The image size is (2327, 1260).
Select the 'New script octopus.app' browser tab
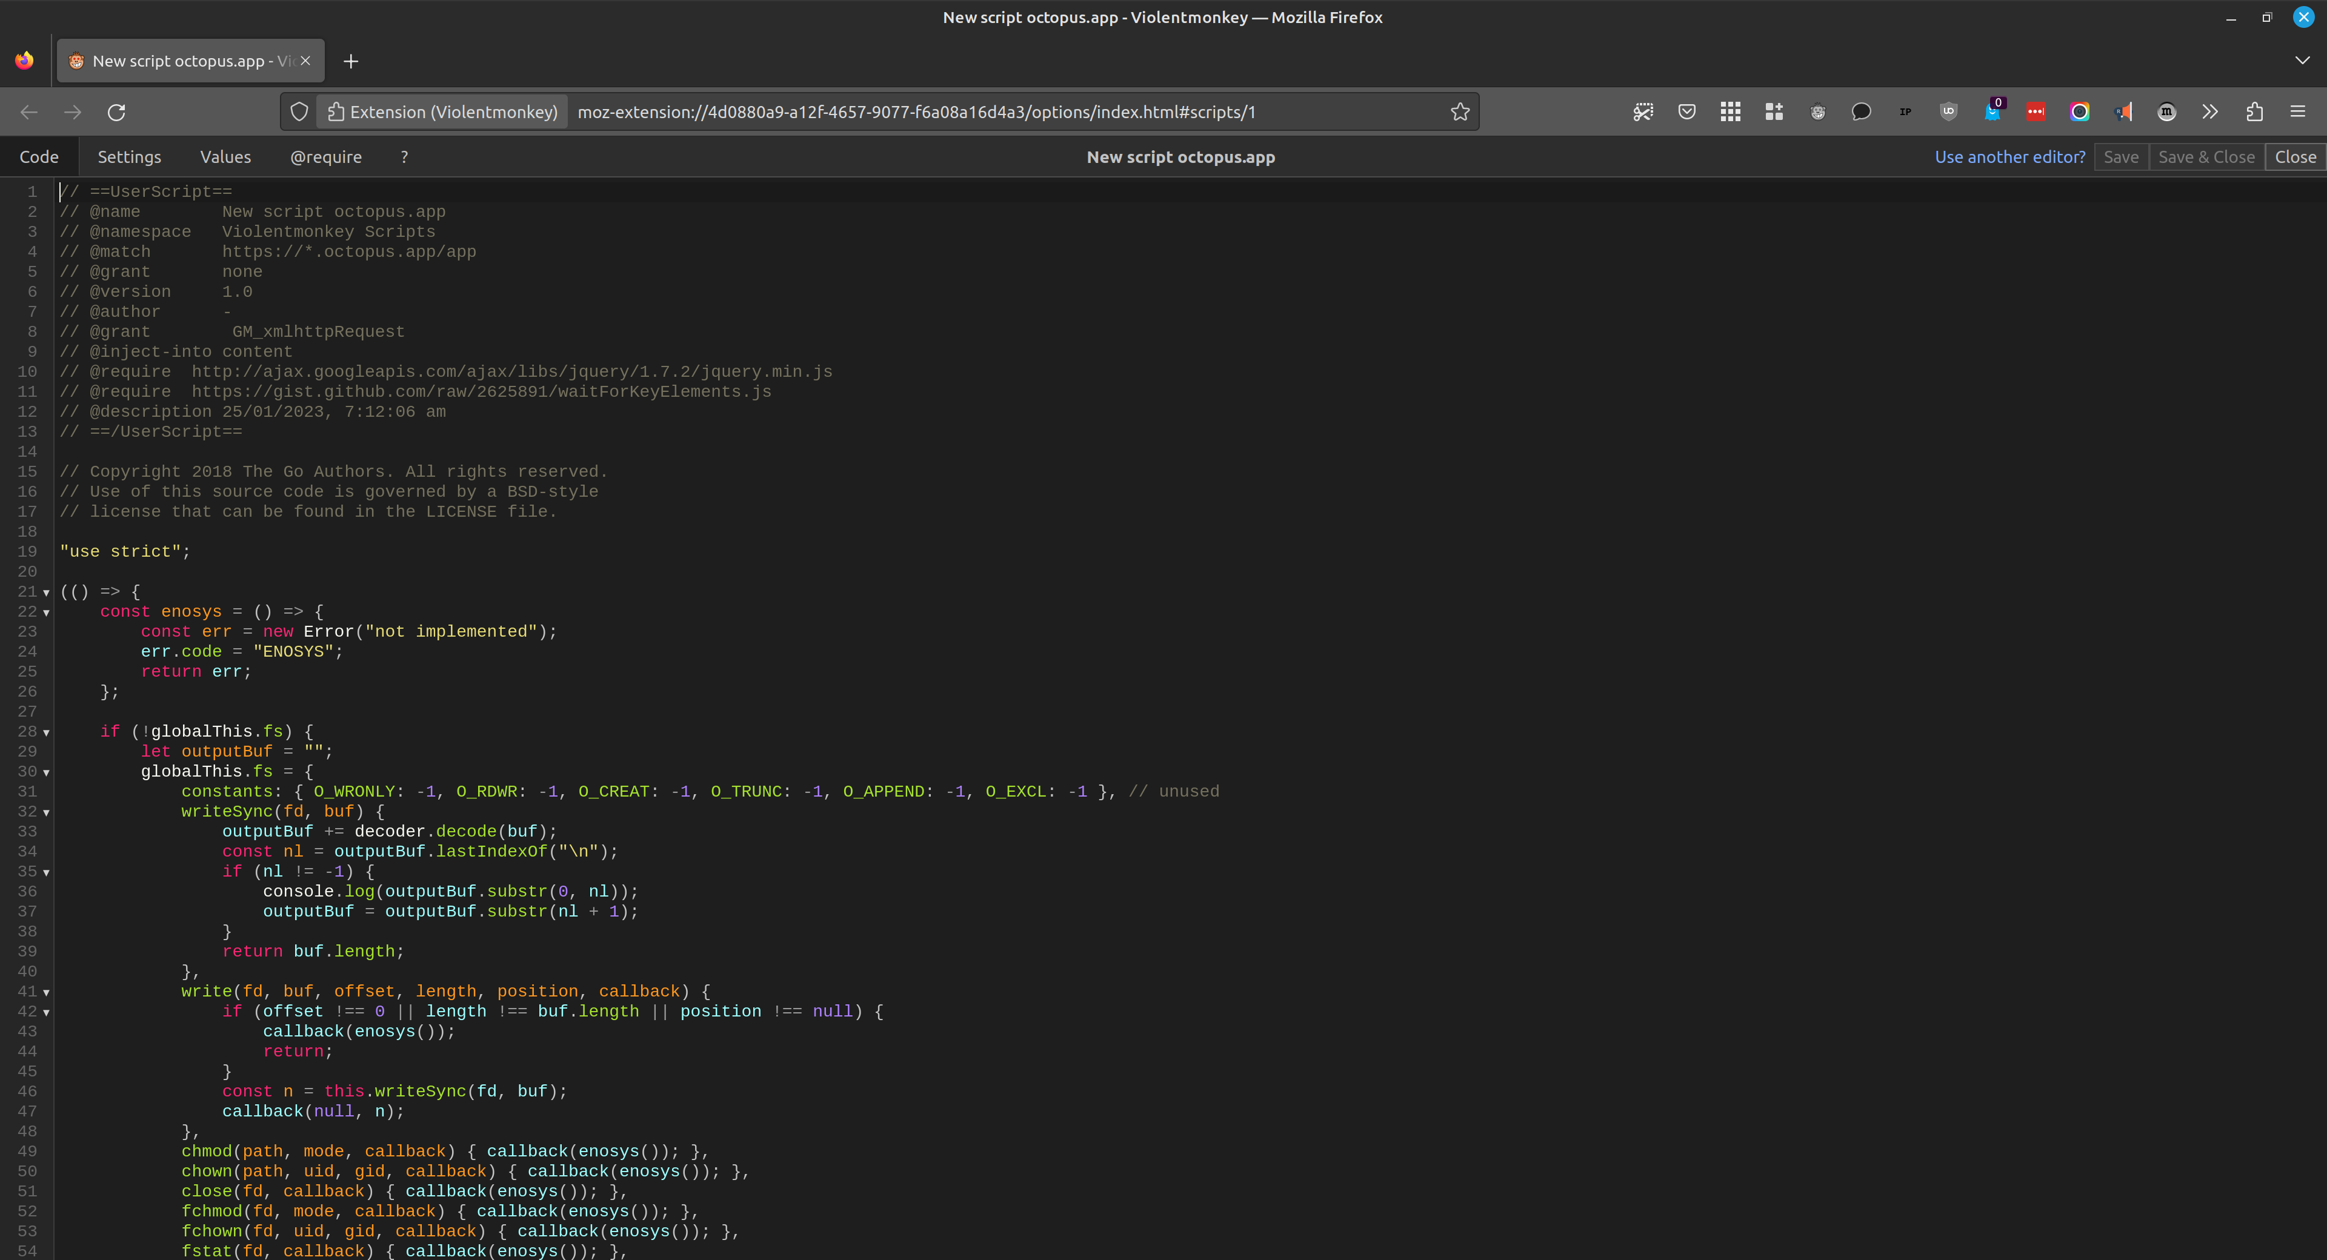191,61
